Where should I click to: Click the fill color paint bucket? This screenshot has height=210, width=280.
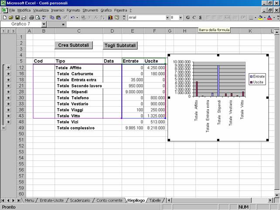click(x=260, y=17)
